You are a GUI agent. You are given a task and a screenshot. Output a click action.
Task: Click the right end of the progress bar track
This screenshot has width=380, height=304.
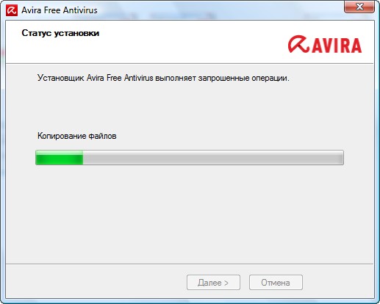coord(340,157)
